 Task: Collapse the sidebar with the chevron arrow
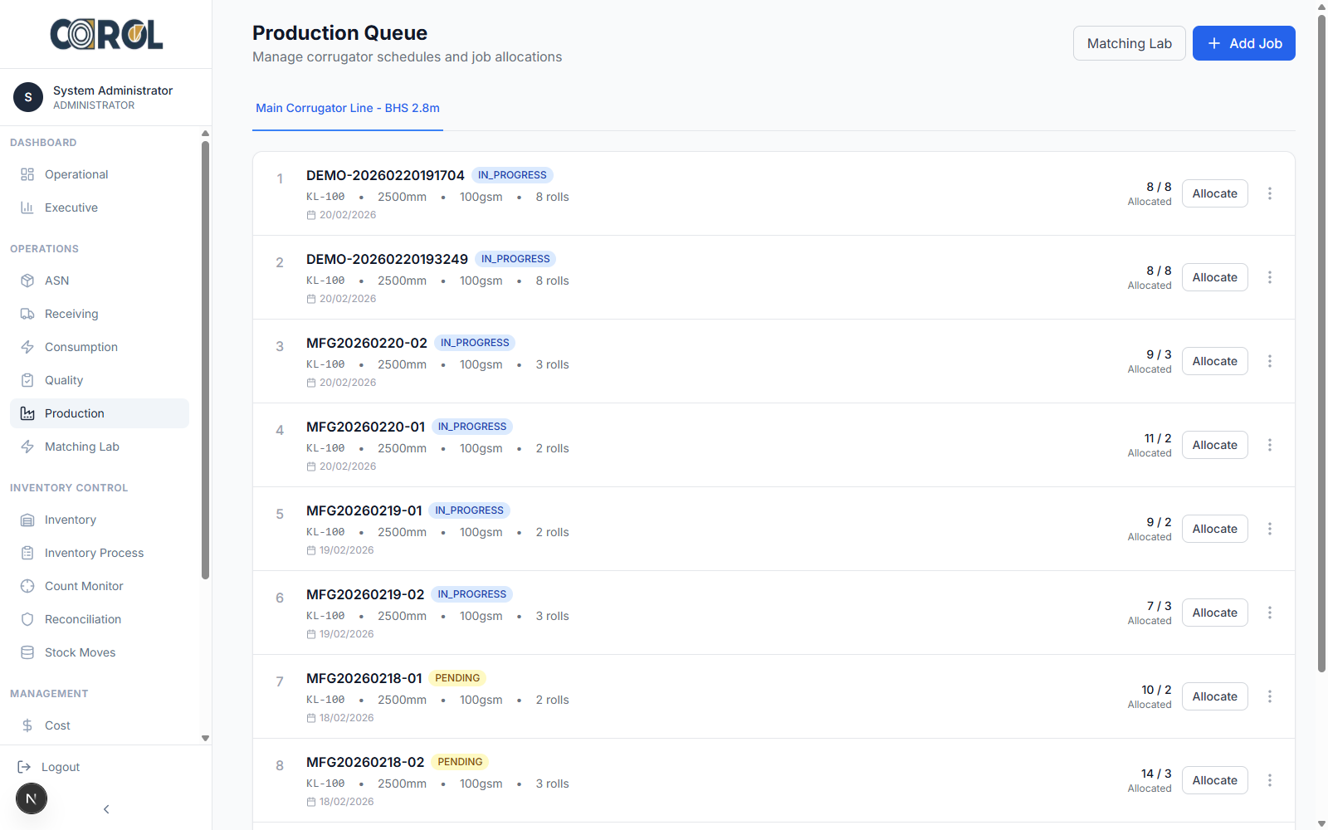105,808
